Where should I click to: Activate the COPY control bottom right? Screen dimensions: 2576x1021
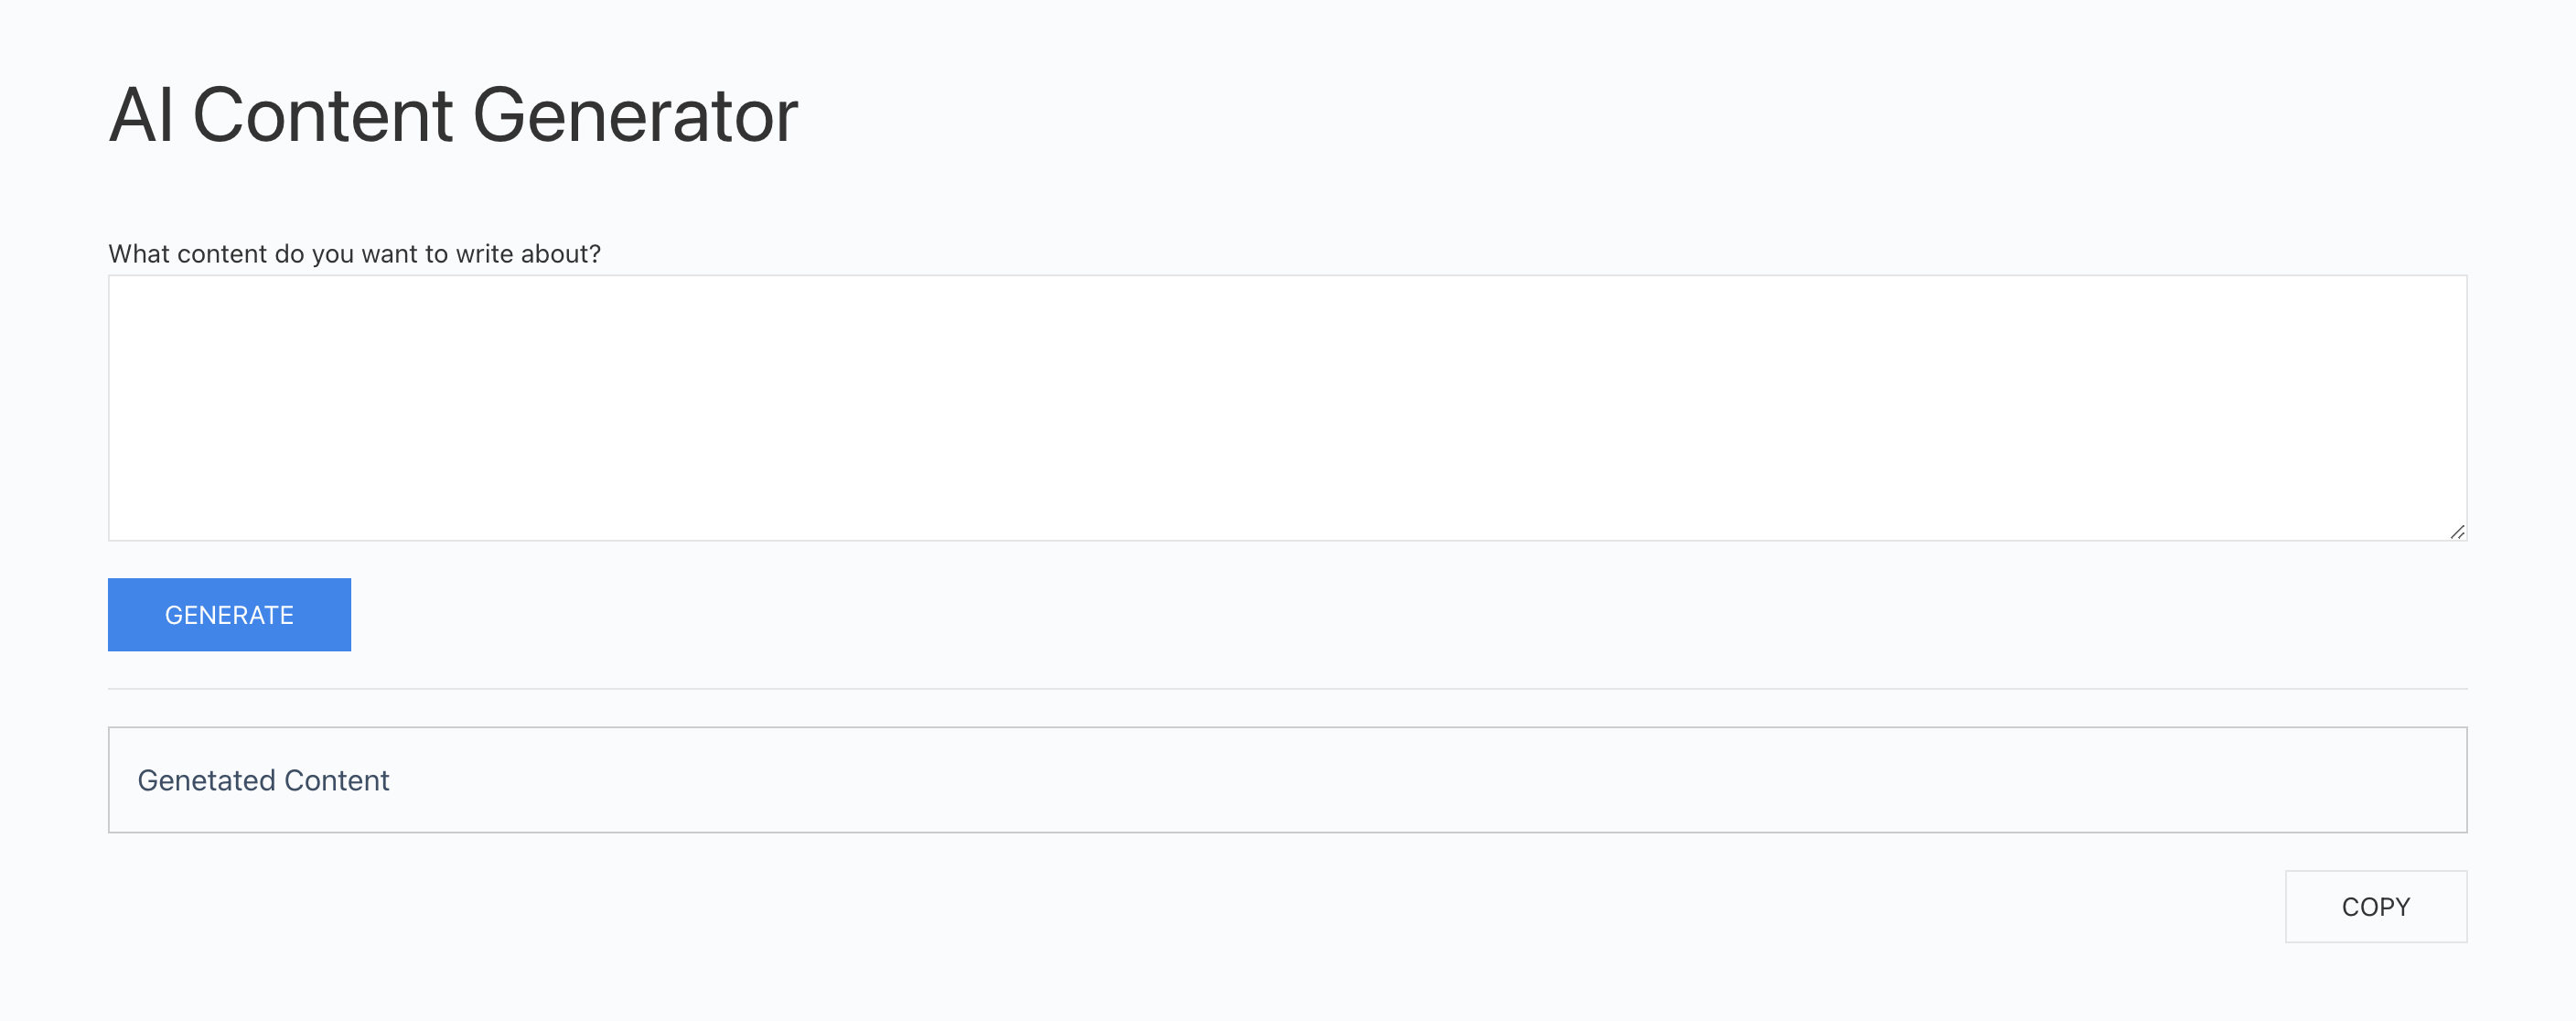(x=2376, y=906)
